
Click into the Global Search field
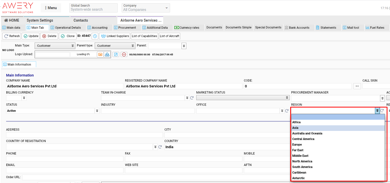pos(93,10)
